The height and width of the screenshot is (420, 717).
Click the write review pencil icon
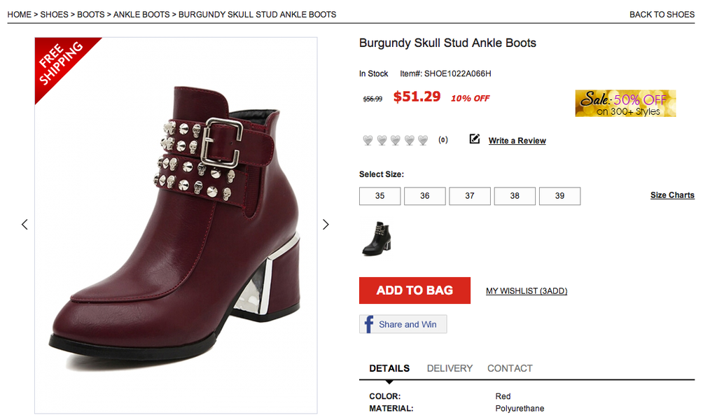(475, 139)
